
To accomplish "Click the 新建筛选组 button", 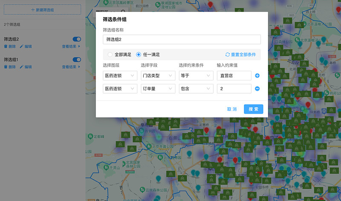I will [x=42, y=10].
